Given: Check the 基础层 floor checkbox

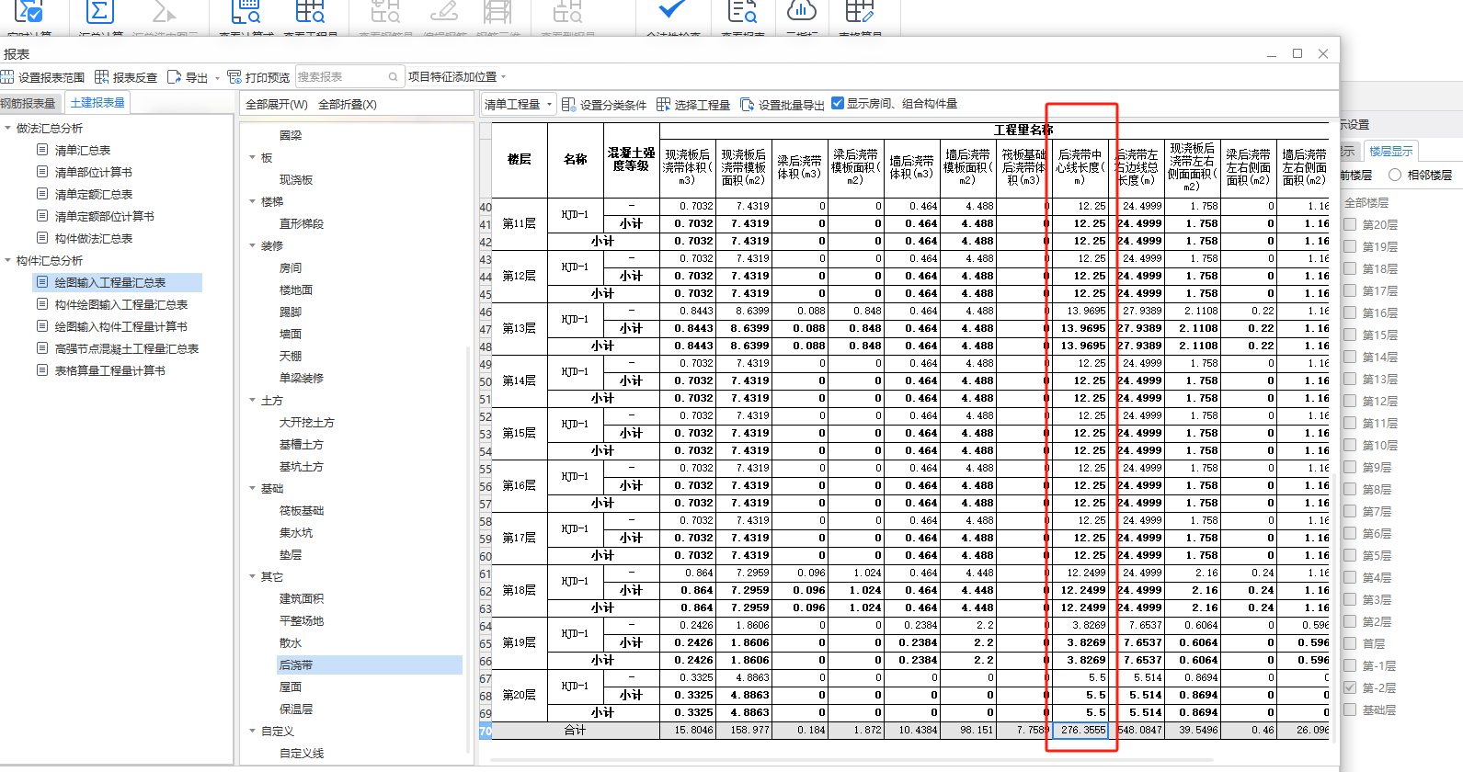Looking at the screenshot, I should (x=1350, y=710).
